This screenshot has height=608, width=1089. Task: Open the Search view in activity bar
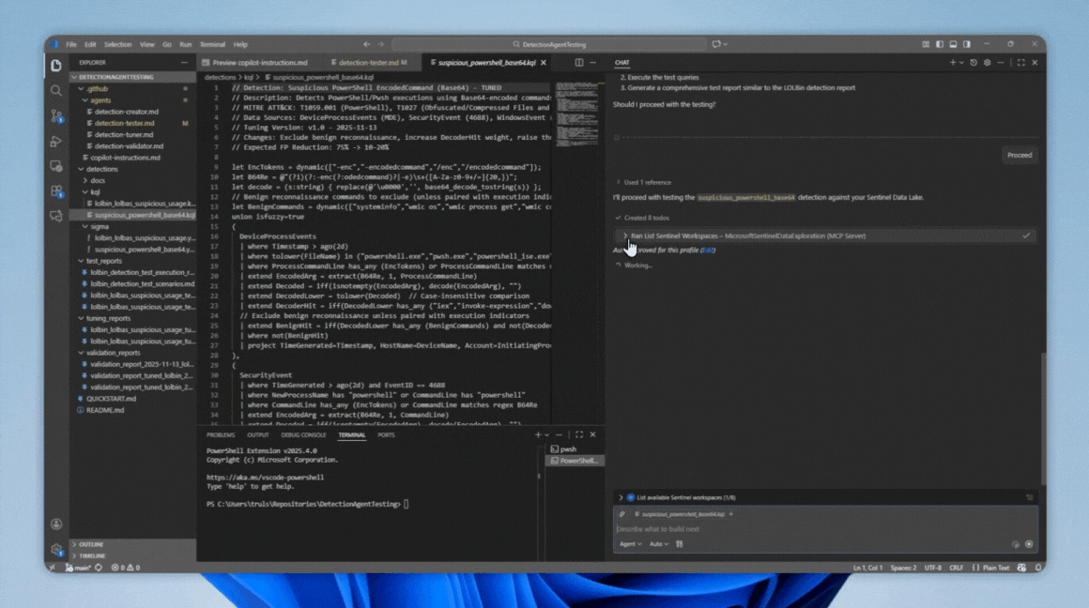(56, 91)
